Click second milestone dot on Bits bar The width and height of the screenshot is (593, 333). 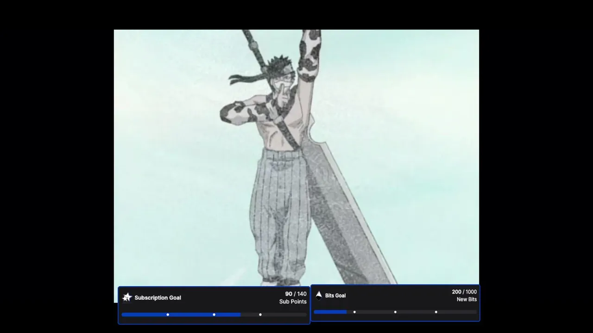(x=395, y=312)
